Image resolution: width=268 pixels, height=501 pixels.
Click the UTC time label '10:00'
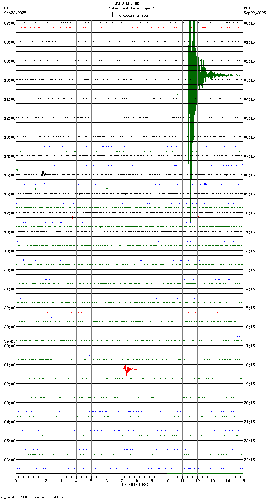(10, 80)
